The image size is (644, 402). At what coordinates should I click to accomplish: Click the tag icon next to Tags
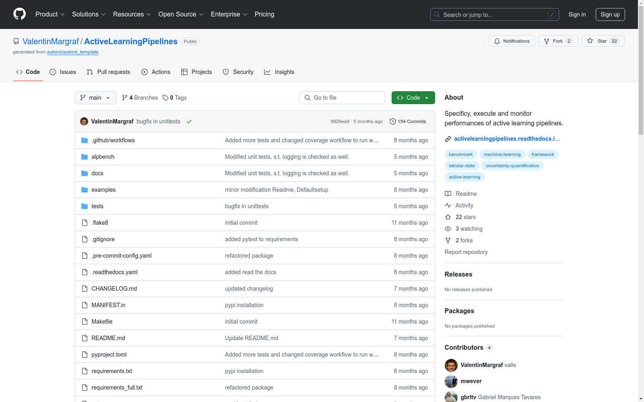(165, 98)
